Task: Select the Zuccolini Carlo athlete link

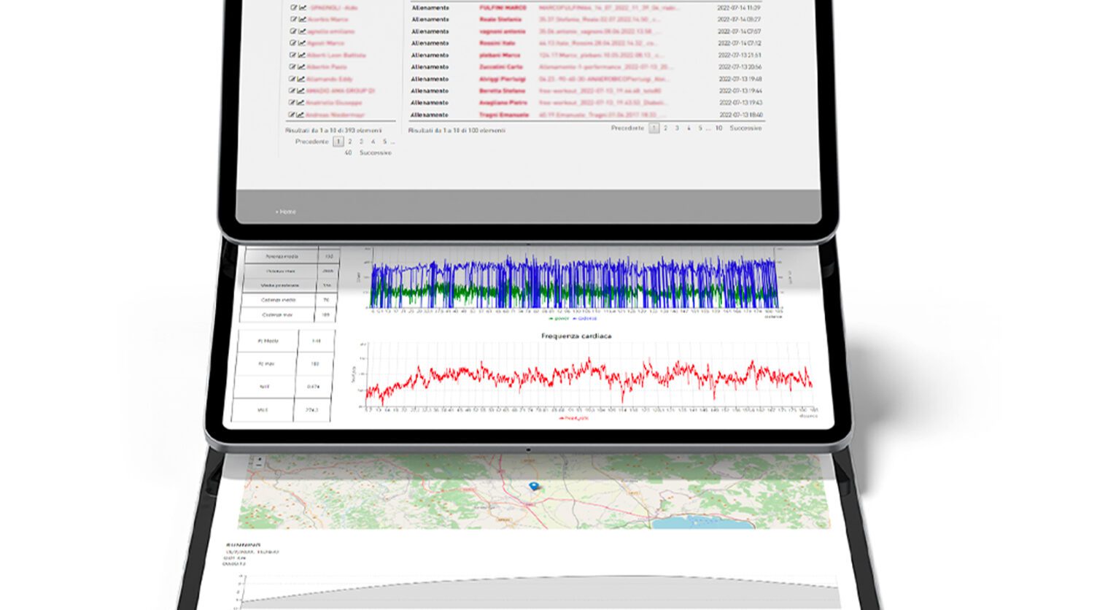Action: pos(500,67)
